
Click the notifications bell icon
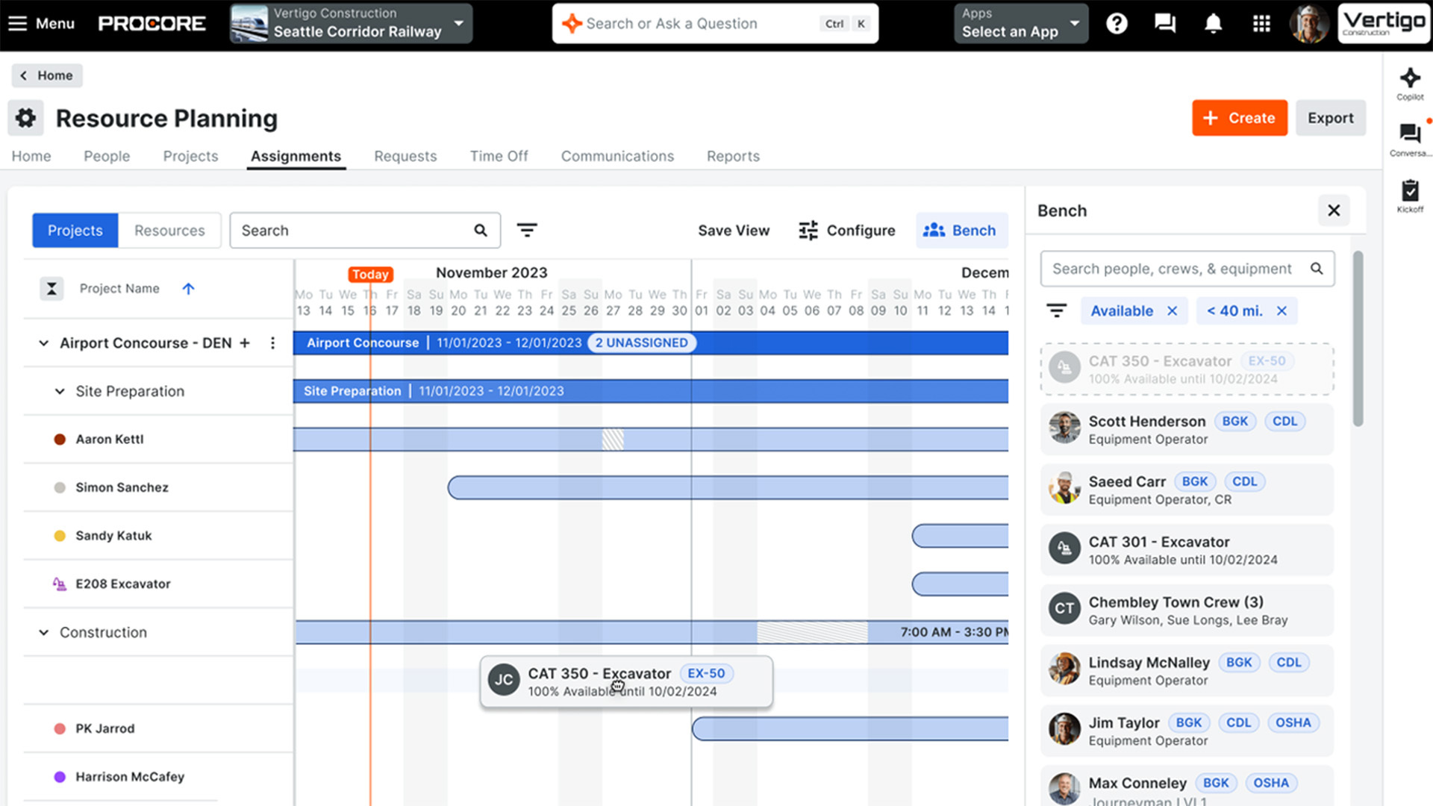[x=1214, y=24]
